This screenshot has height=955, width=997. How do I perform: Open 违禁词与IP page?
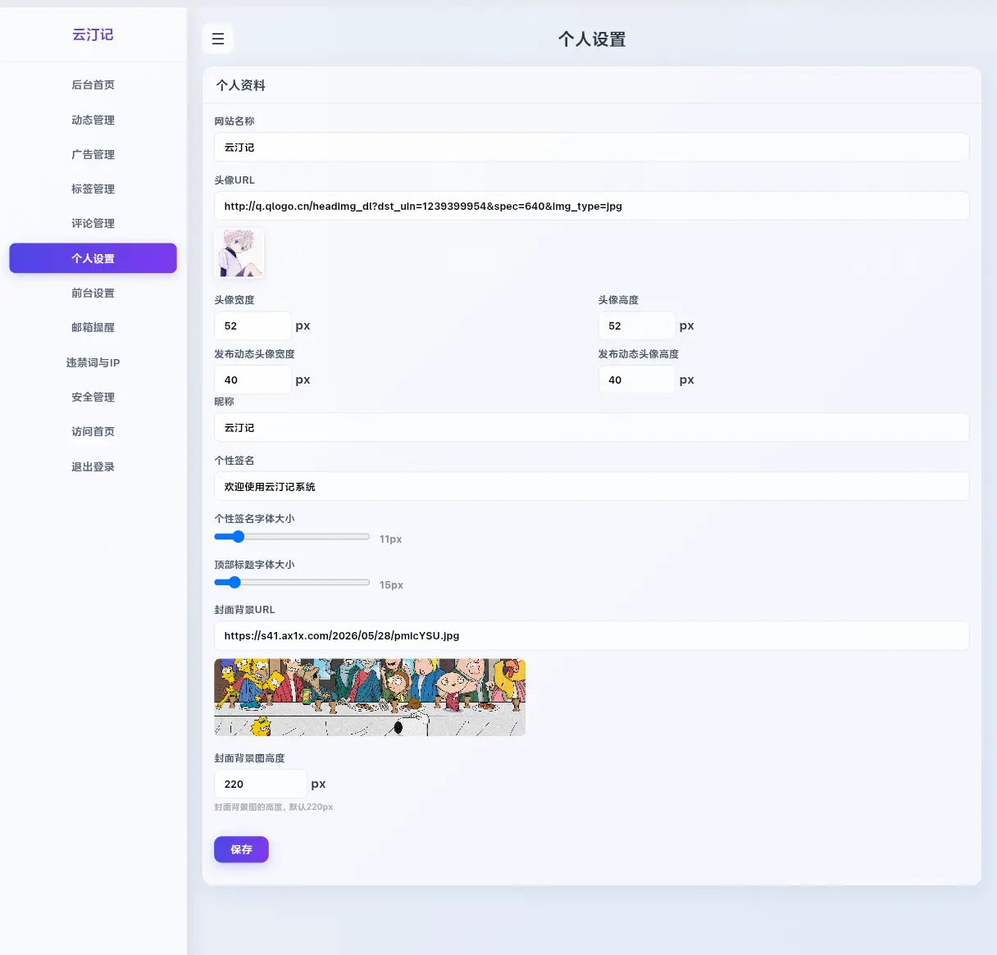pos(93,362)
